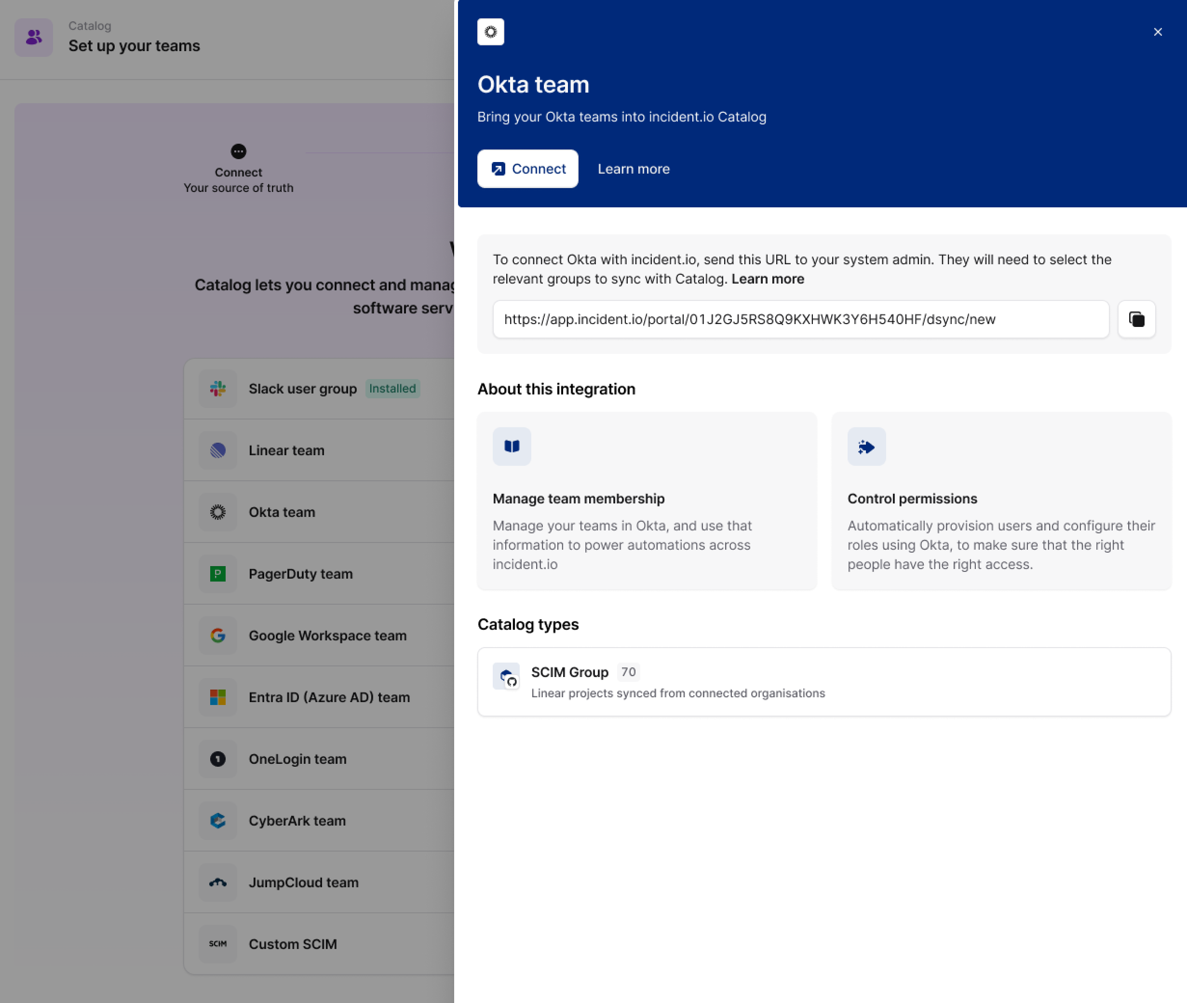This screenshot has height=1003, width=1187.
Task: Click the CyberArk team icon
Action: tap(218, 820)
